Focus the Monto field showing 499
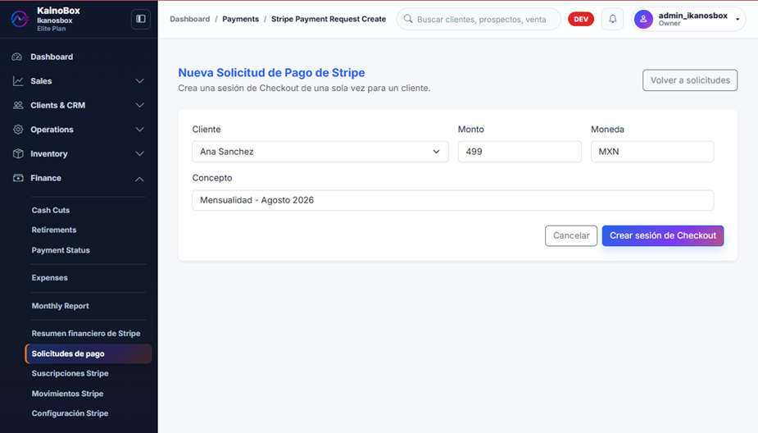 (520, 152)
